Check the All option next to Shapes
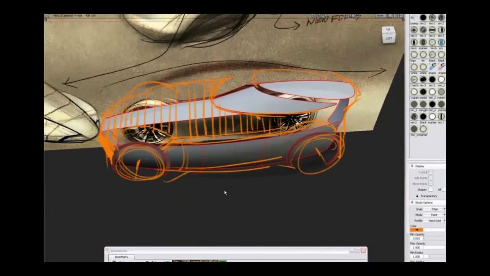The width and height of the screenshot is (490, 276). coord(443,189)
